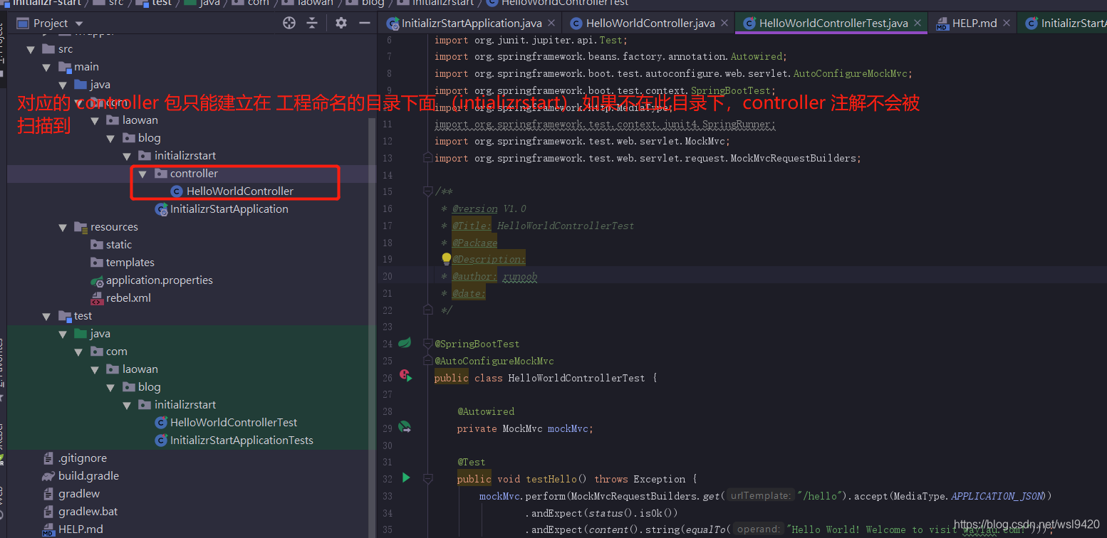Click the resources folder icon
Image resolution: width=1107 pixels, height=538 pixels.
coord(81,227)
